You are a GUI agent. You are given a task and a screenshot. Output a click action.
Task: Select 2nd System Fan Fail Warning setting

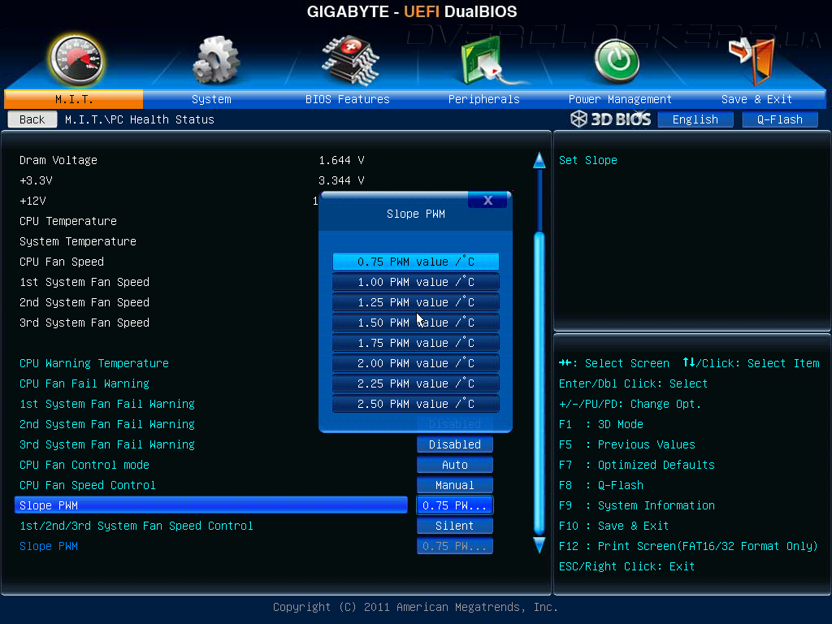[x=107, y=424]
